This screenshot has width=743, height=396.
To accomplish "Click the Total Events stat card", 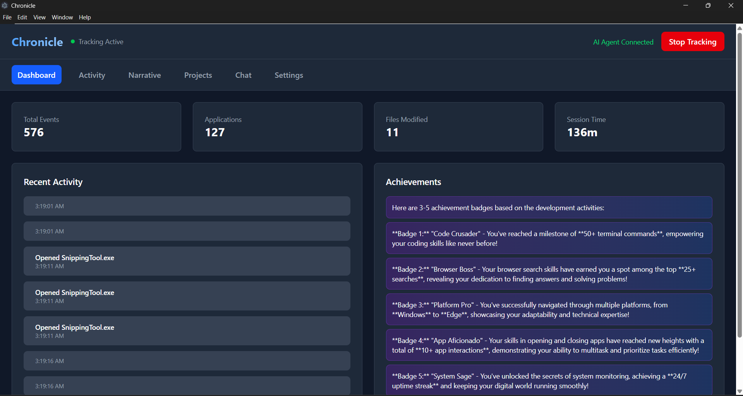I will click(x=96, y=127).
